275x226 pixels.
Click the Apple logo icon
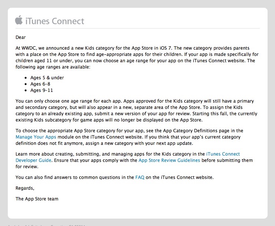point(19,20)
